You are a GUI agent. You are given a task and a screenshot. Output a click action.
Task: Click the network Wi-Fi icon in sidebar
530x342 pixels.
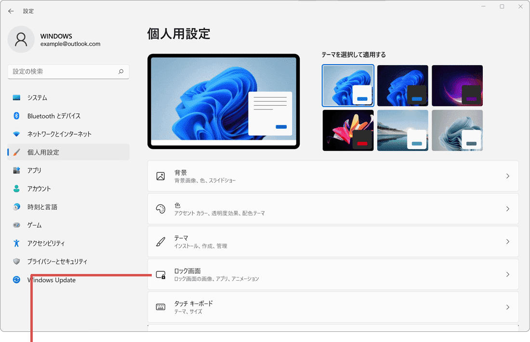[17, 134]
